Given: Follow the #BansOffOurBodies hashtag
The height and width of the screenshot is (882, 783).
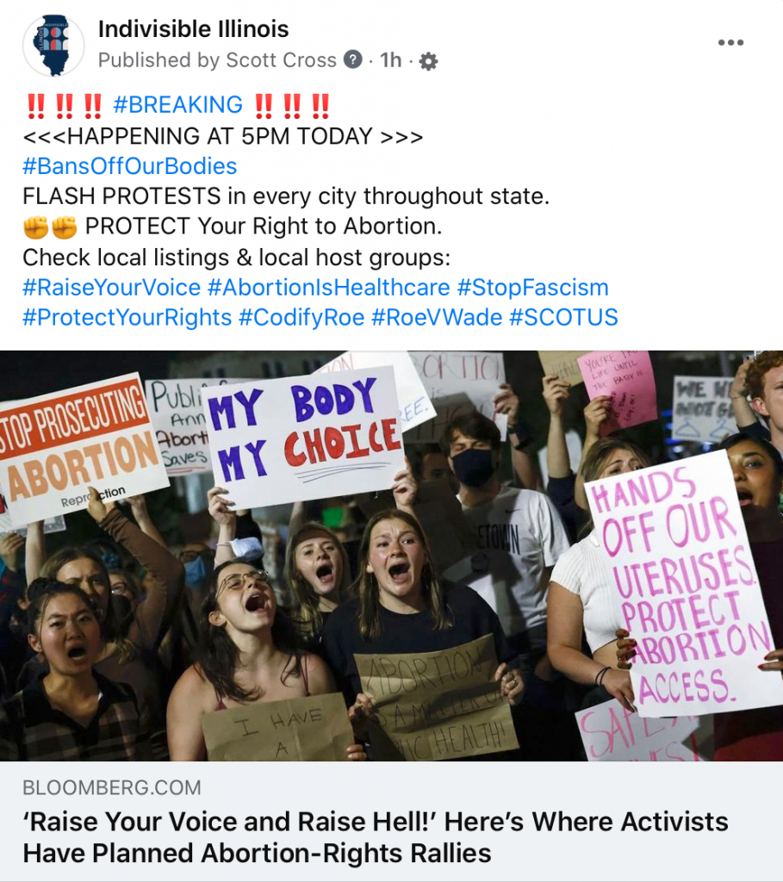Looking at the screenshot, I should pos(130,166).
